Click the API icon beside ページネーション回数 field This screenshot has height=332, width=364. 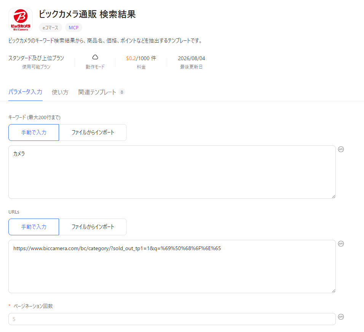[341, 317]
